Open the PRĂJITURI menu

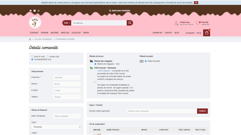[x=65, y=33]
